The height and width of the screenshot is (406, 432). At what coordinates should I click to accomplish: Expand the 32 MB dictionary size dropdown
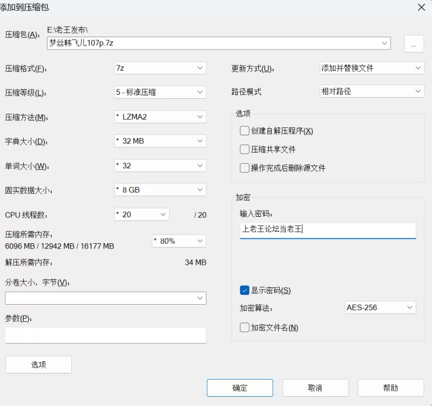point(160,141)
